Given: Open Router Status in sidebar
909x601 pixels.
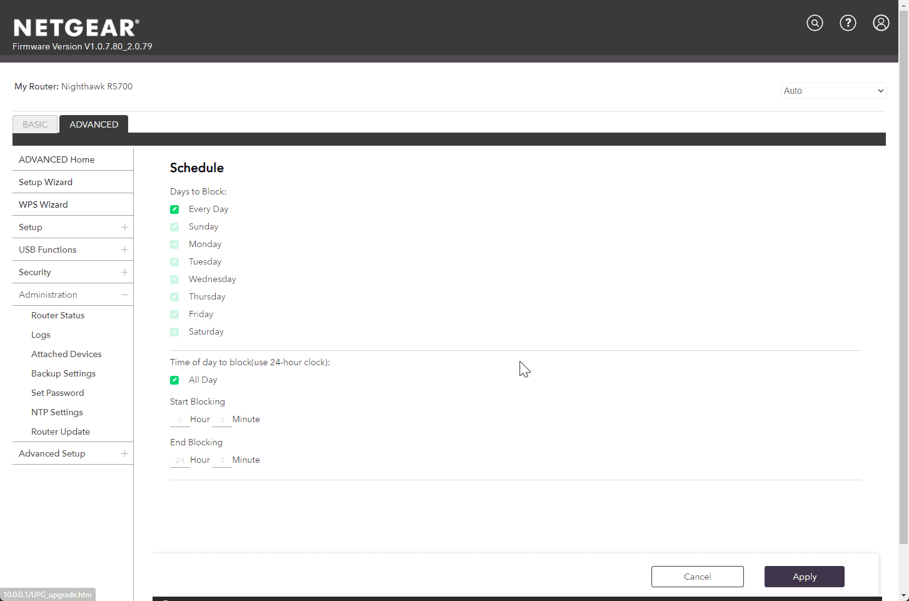Looking at the screenshot, I should click(58, 315).
